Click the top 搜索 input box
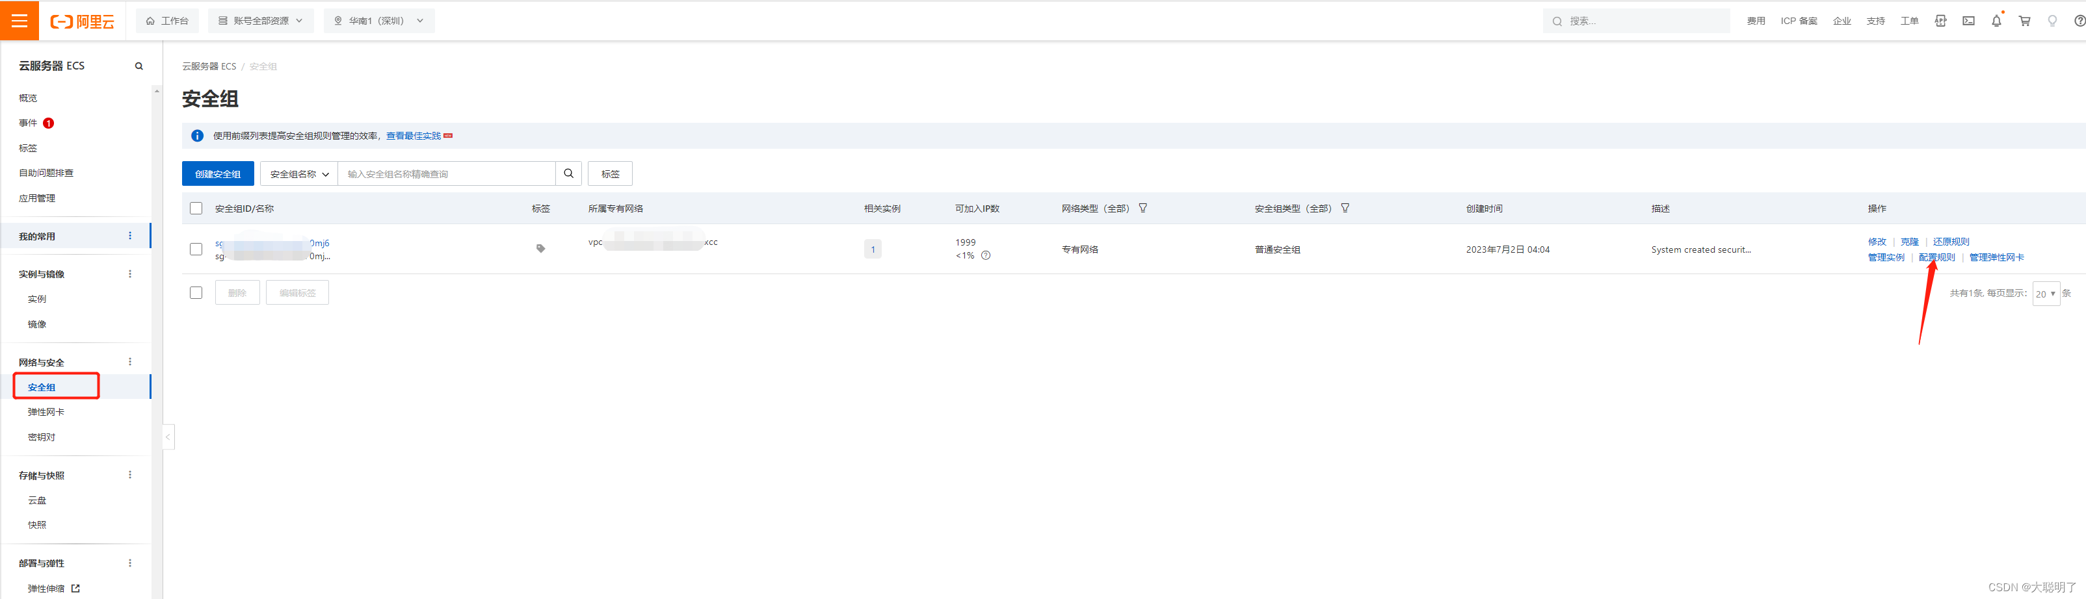Screen dimensions: 2086x599 click(x=1636, y=21)
